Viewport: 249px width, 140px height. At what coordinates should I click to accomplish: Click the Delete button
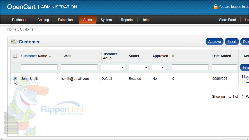pyautogui.click(x=245, y=42)
